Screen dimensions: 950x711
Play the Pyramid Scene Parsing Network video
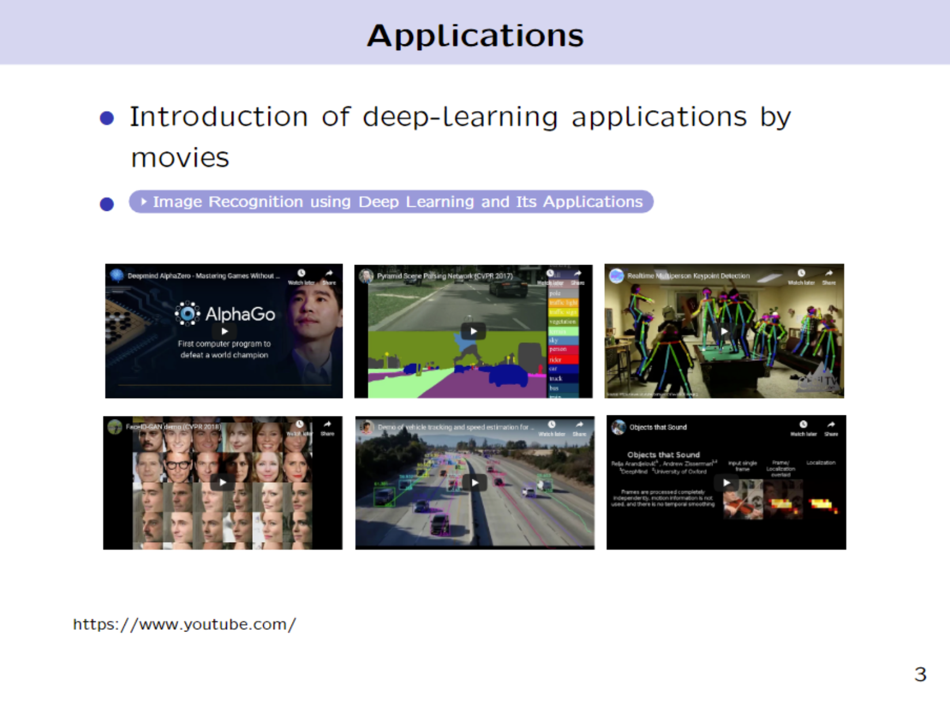(474, 331)
